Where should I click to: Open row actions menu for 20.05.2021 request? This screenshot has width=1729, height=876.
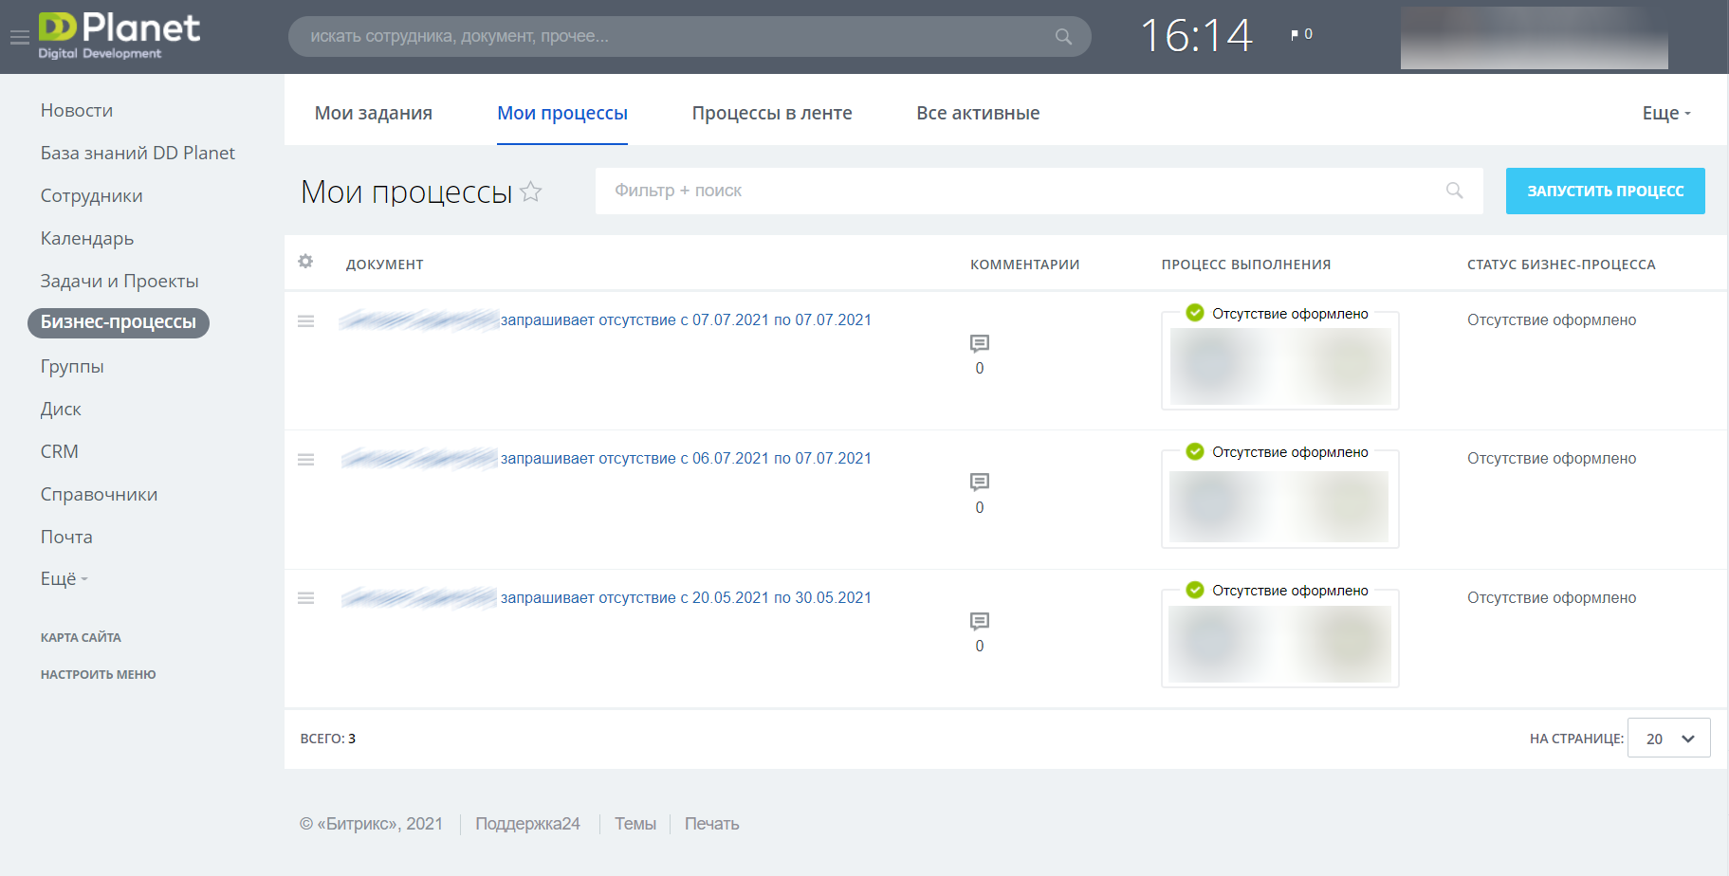305,598
